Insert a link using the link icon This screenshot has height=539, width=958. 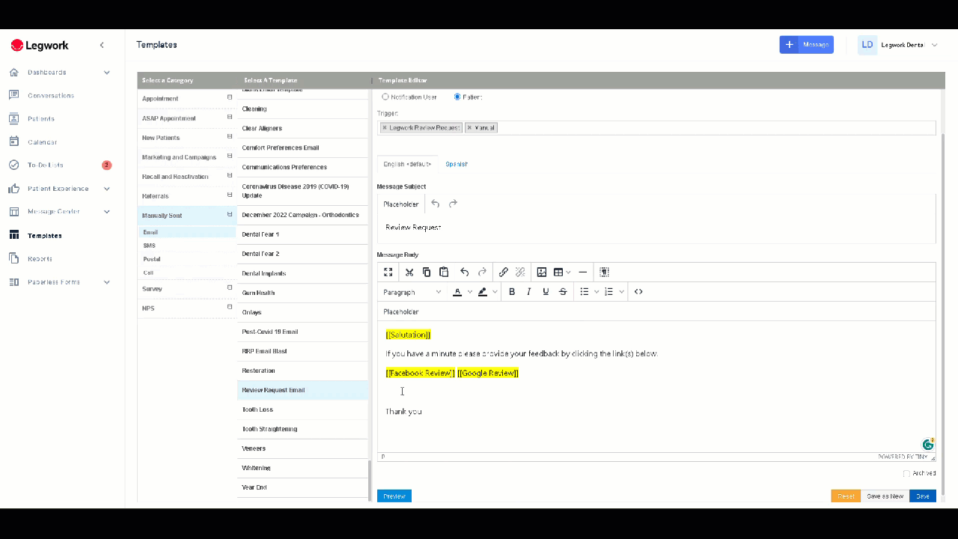[x=503, y=272]
